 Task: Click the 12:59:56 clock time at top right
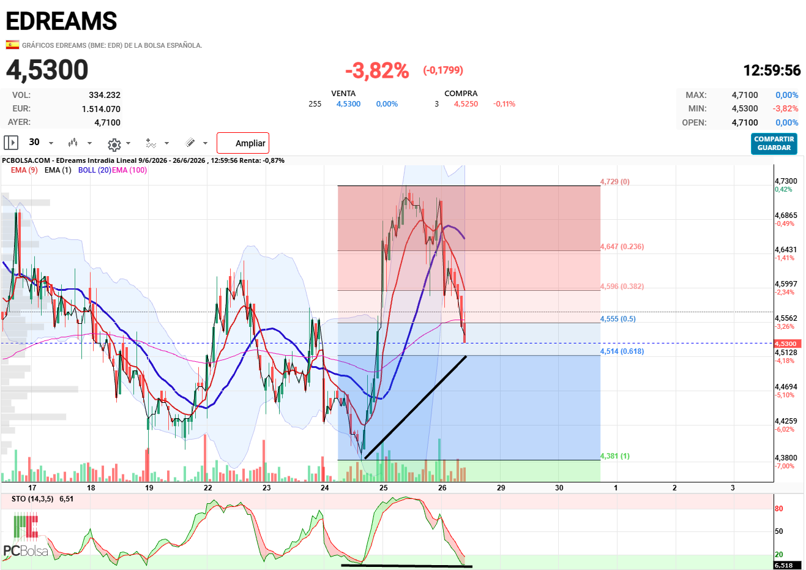pos(772,70)
